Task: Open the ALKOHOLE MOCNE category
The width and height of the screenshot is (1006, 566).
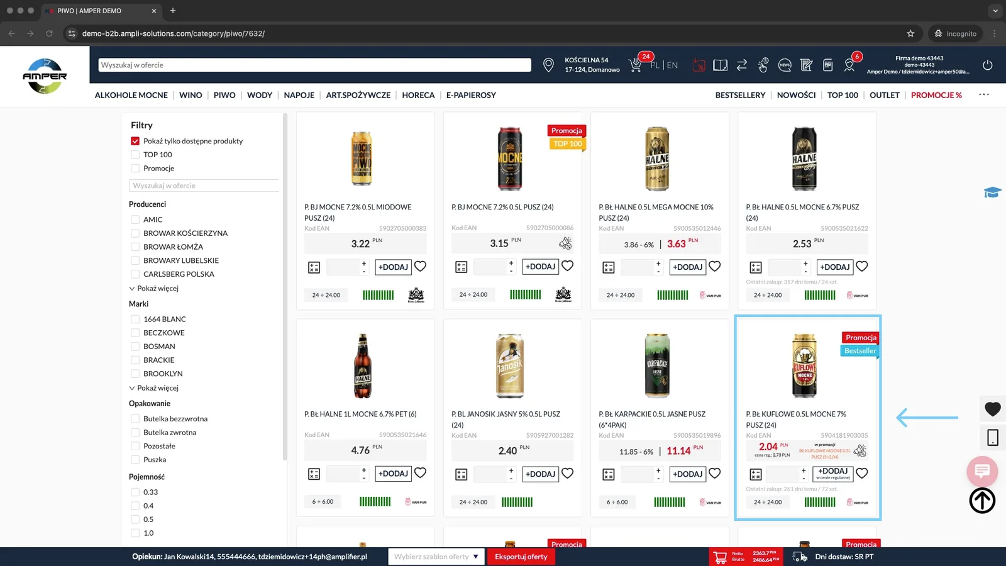Action: 131,95
